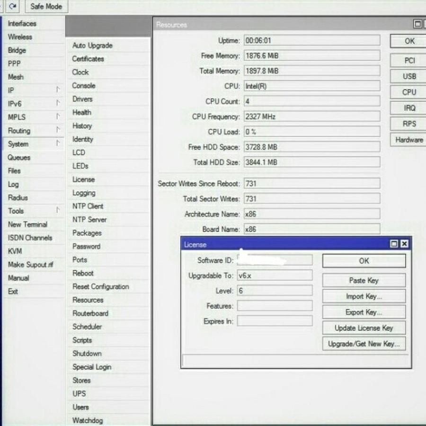Maximize the Resources window
The width and height of the screenshot is (426, 426).
(417, 24)
